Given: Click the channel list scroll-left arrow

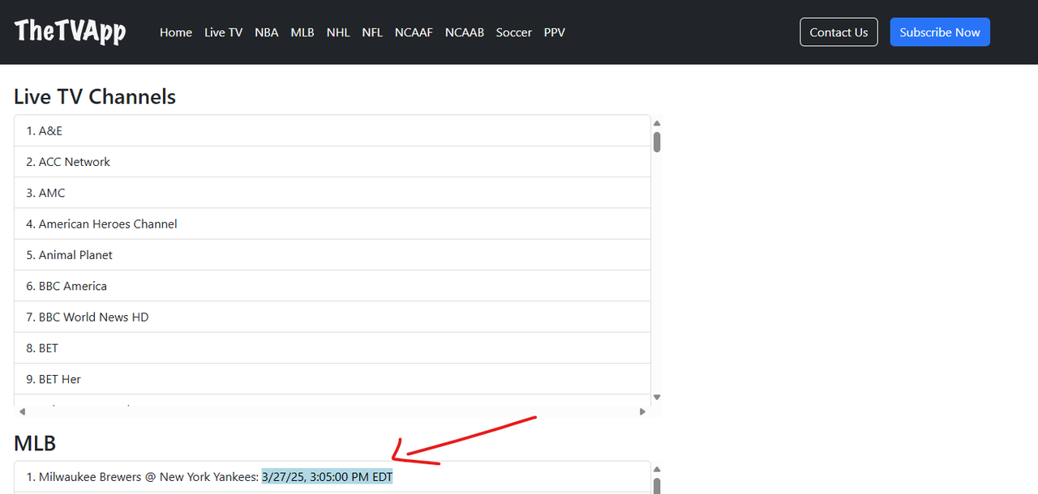Looking at the screenshot, I should point(22,411).
